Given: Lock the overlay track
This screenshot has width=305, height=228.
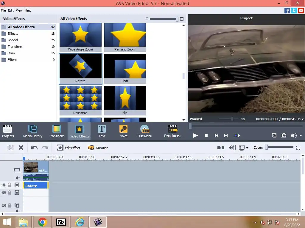Looking at the screenshot, I should point(9,205).
